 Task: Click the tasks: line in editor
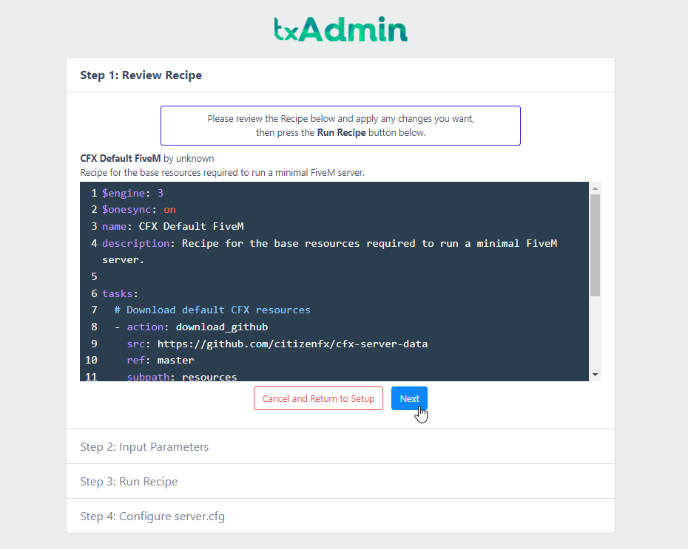[121, 293]
